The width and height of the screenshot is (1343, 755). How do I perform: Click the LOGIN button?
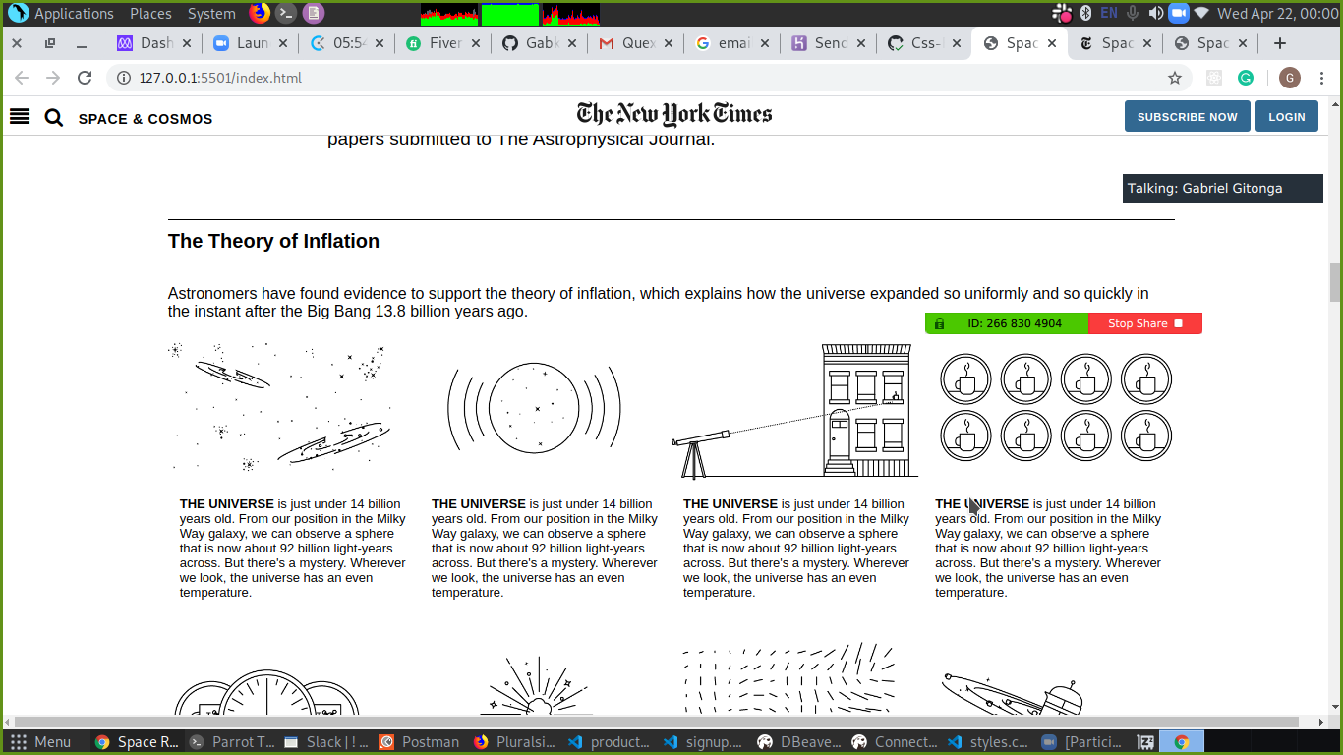pyautogui.click(x=1286, y=116)
